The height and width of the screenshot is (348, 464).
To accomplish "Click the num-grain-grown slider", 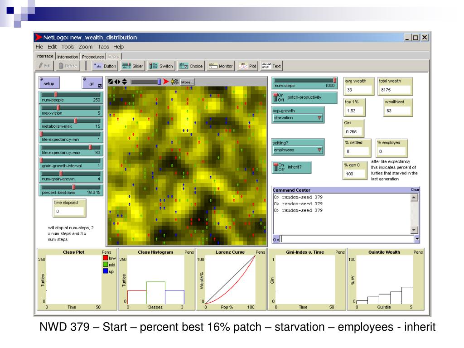I will 71,176.
